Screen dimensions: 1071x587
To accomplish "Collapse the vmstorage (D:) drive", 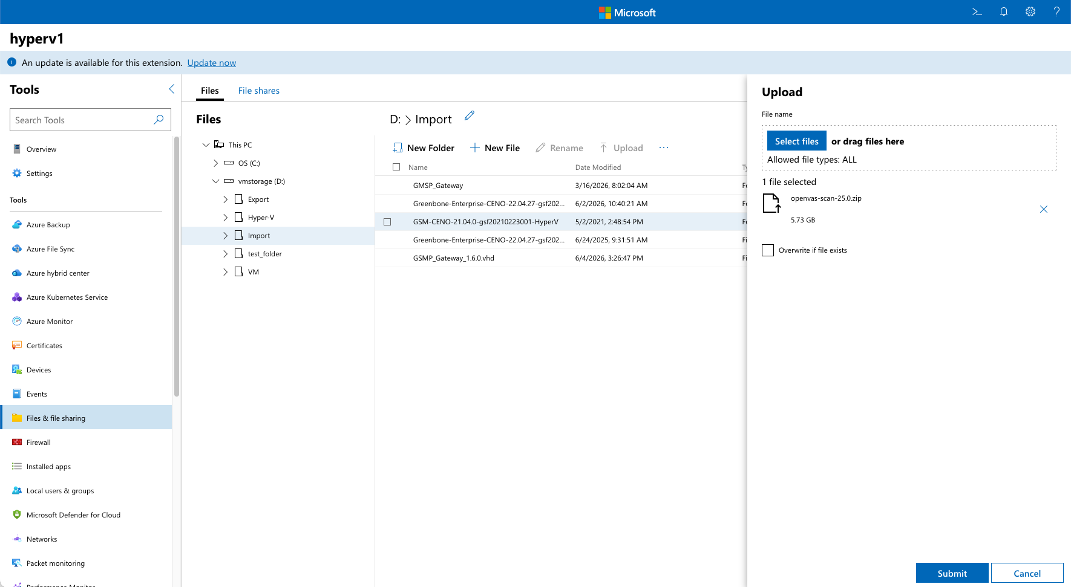I will (x=215, y=181).
